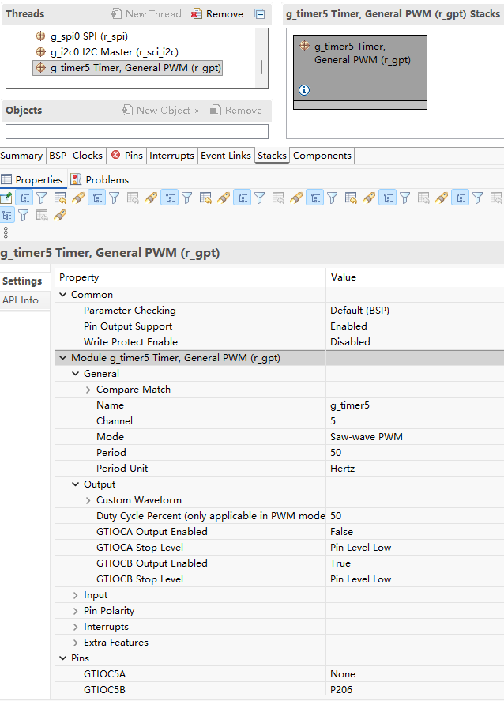504x701 pixels.
Task: Open the Interrupts configuration tab
Action: [172, 156]
